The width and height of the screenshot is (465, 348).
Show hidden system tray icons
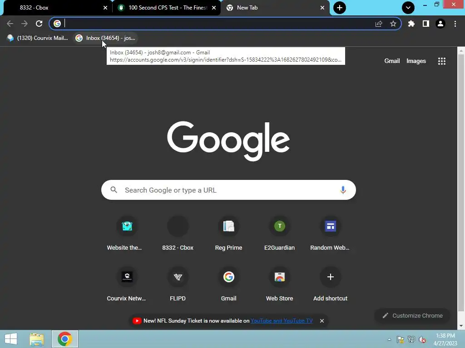point(389,339)
